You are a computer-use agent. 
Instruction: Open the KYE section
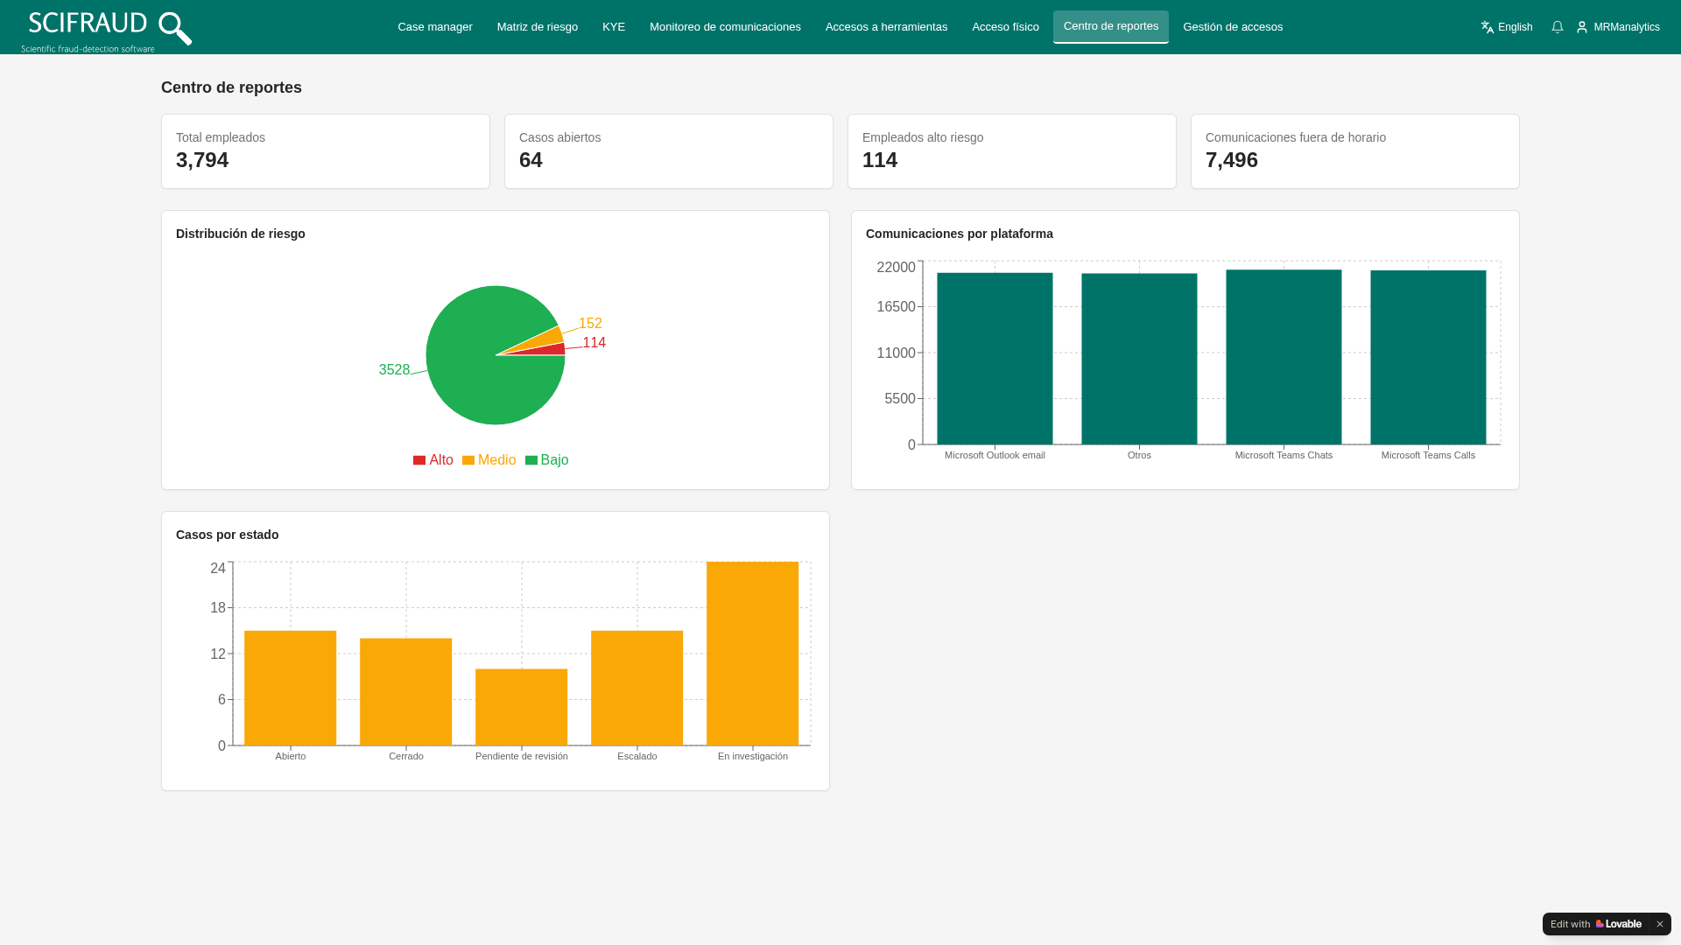614,27
